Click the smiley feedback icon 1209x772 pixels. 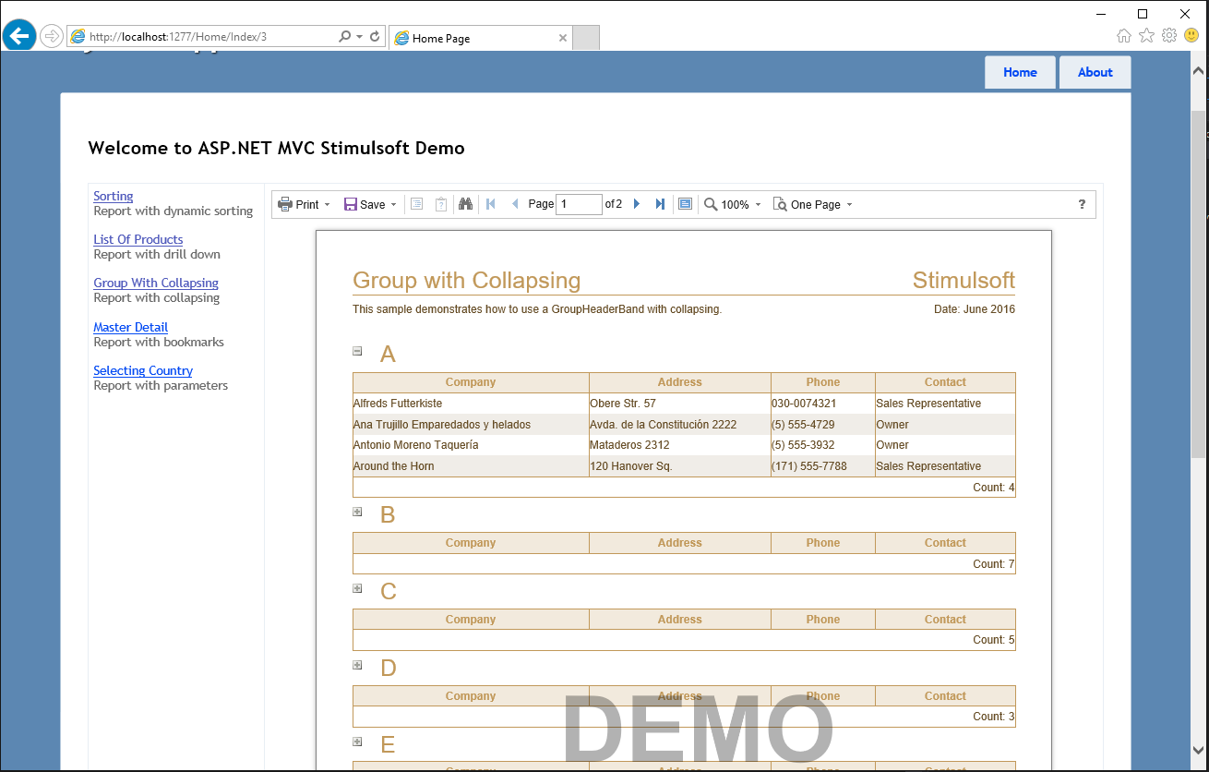click(1191, 36)
